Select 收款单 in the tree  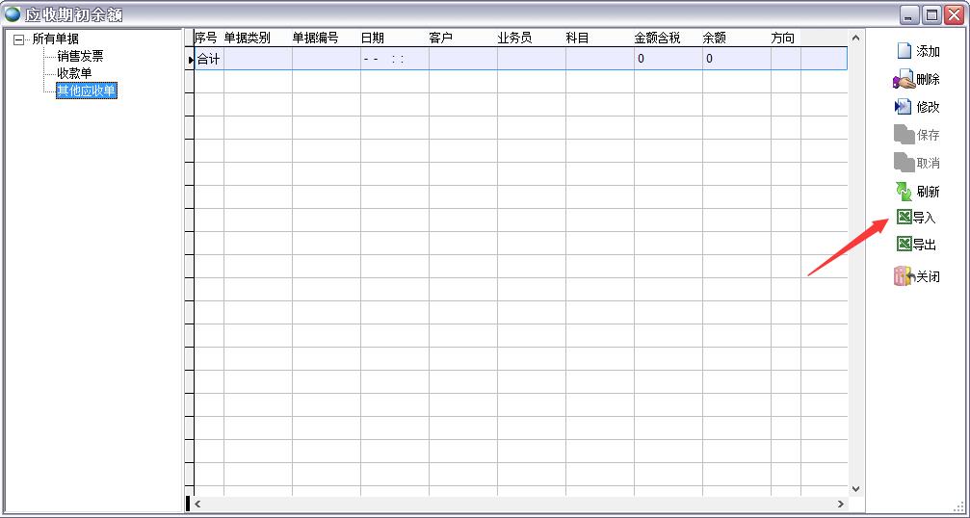coord(74,73)
